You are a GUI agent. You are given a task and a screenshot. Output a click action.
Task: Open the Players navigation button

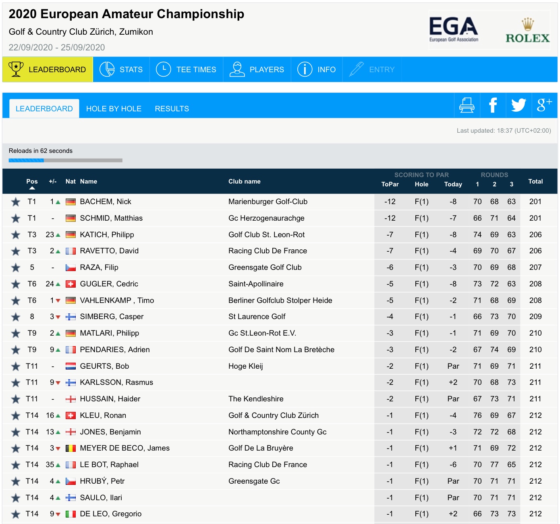coord(257,69)
